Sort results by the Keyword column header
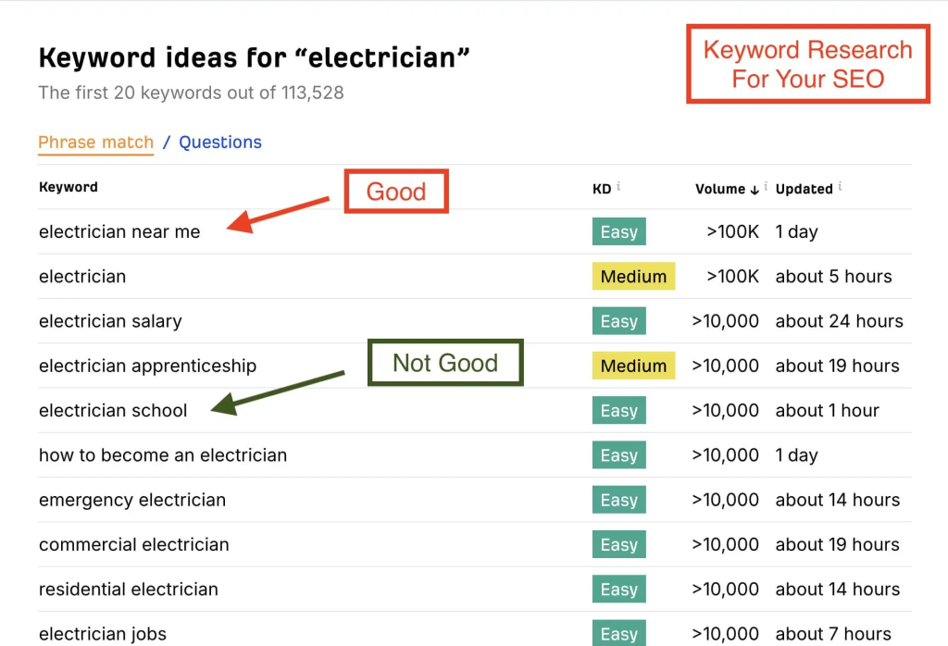Screen dimensions: 948x646 pos(68,187)
